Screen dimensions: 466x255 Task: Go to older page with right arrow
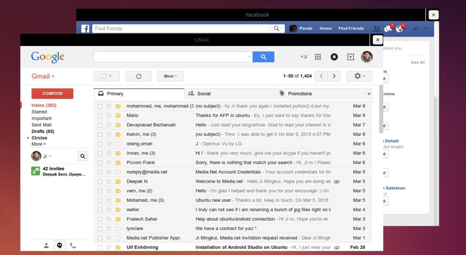pos(334,76)
